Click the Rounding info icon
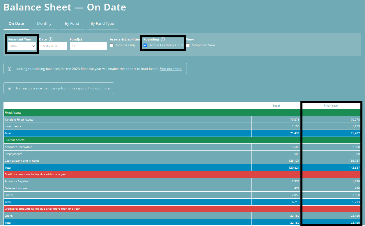This screenshot has height=226, width=365. tap(163, 39)
